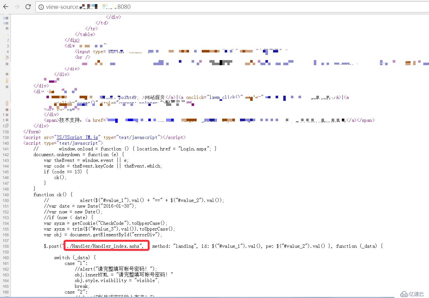Viewport: 429px width, 298px height.
Task: Click the if (code == 13) line
Action: (66, 172)
